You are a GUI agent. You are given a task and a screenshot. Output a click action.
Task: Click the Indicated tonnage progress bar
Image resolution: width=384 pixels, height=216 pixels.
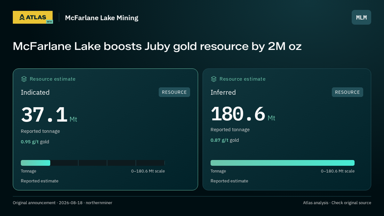coord(93,163)
